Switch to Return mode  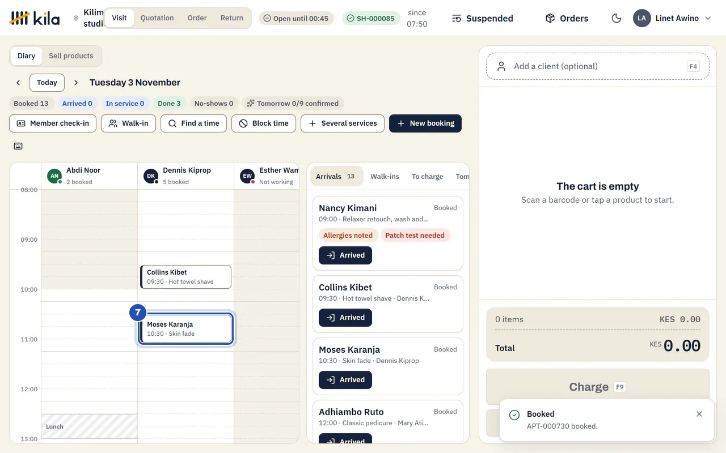231,18
